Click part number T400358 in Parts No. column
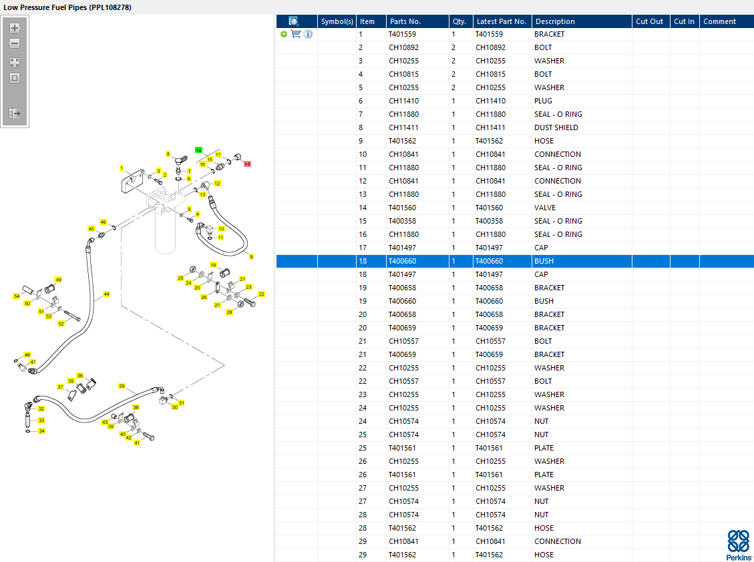 coord(403,221)
